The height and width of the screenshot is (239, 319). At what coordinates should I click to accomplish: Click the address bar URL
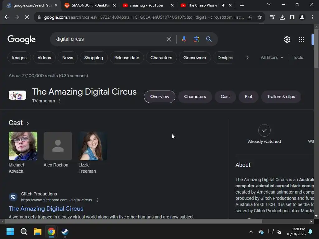[x=144, y=17]
